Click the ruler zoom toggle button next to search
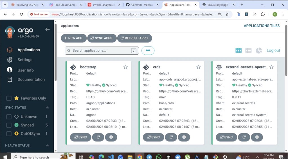This screenshot has width=288, height=159. coord(148,50)
